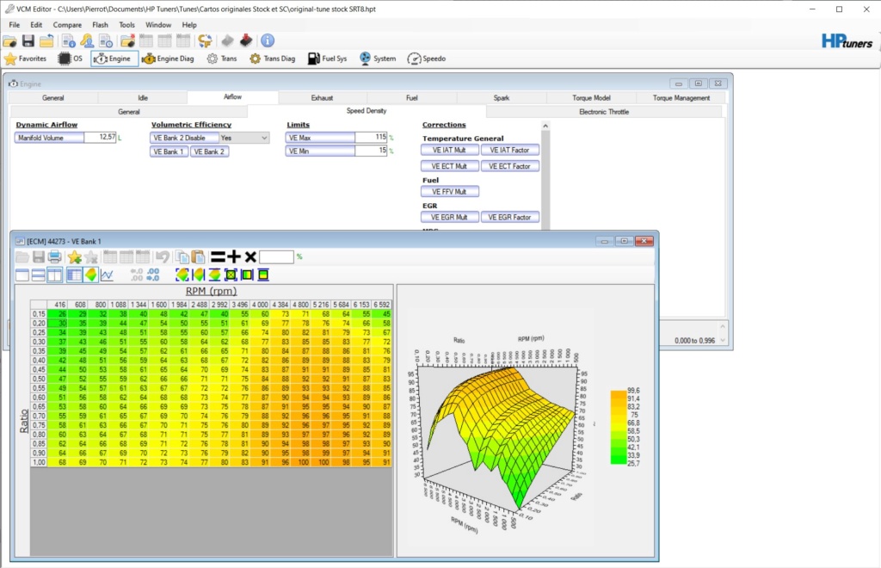Open the blue info icon

point(268,41)
